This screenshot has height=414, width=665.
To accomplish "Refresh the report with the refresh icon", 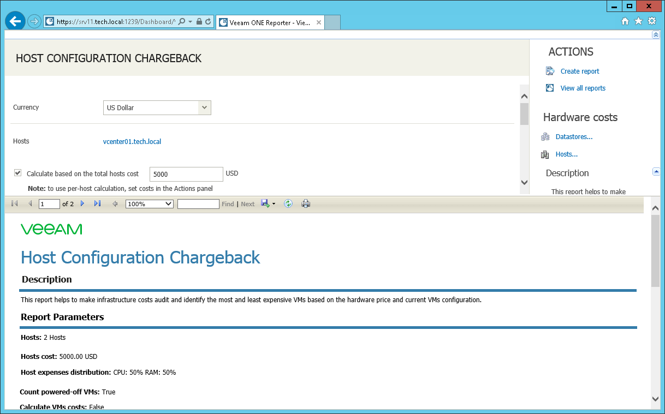I will coord(288,203).
